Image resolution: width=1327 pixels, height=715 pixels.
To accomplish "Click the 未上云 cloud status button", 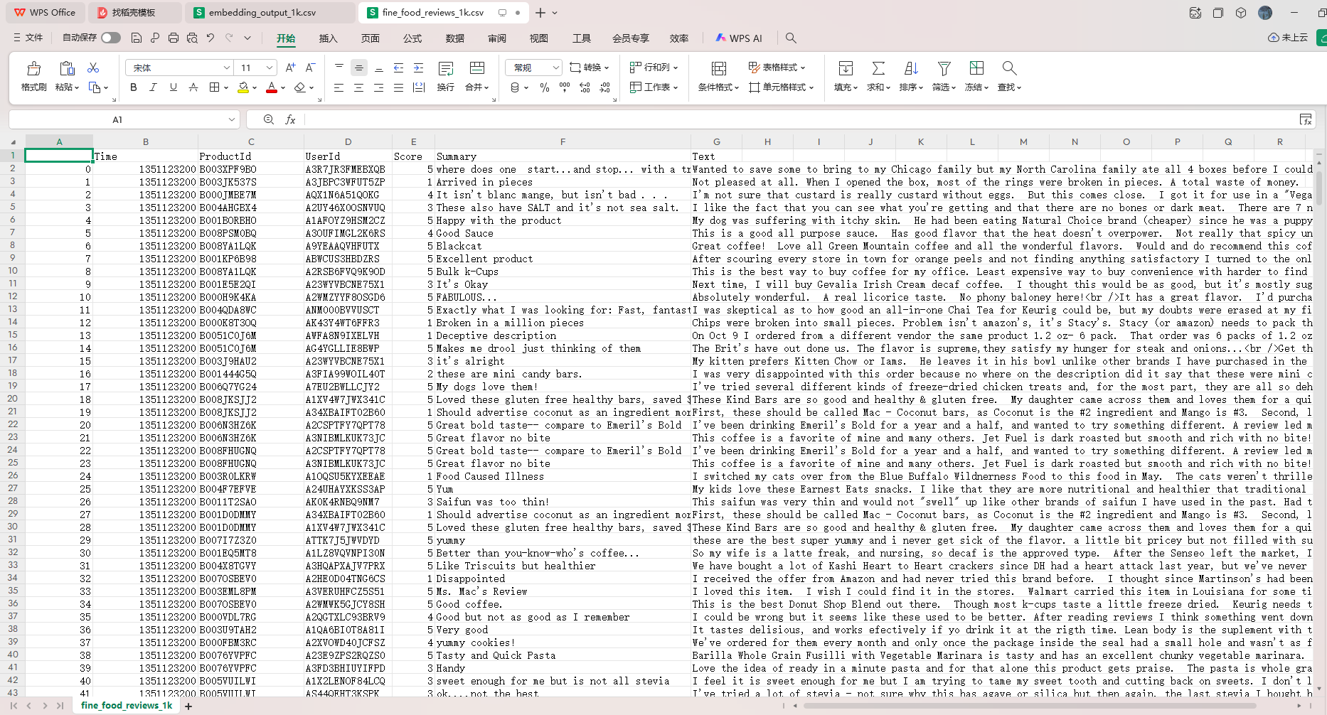I will point(1288,38).
